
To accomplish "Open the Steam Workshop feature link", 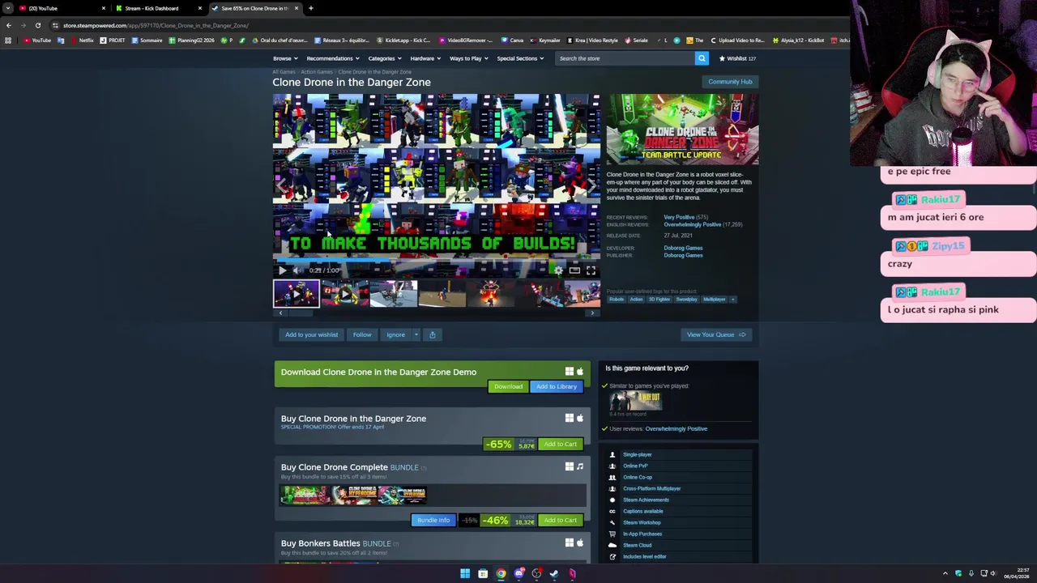I will click(x=642, y=523).
